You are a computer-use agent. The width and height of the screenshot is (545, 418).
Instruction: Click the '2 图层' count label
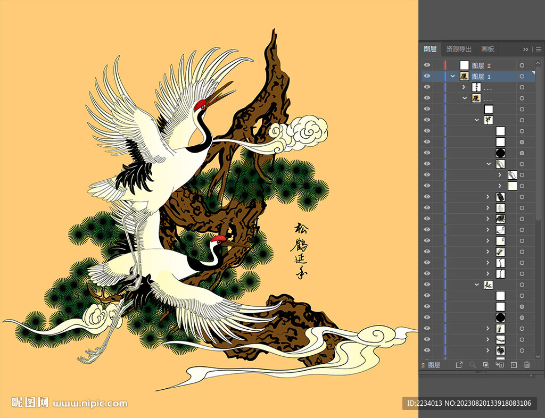(x=431, y=365)
